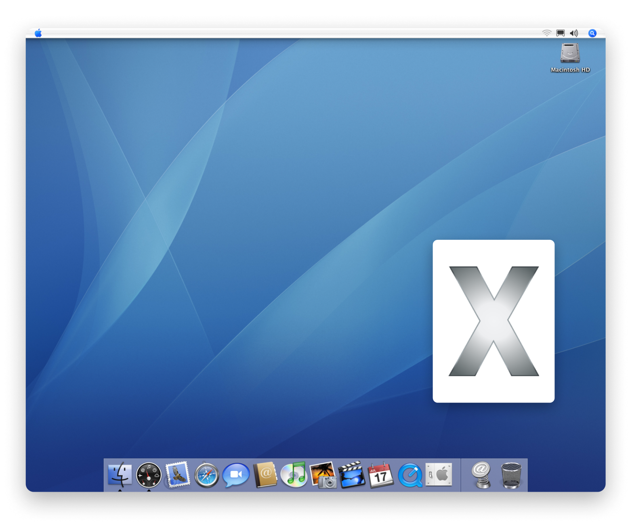The width and height of the screenshot is (630, 528).
Task: Open the volume control in menu bar
Action: [x=574, y=33]
